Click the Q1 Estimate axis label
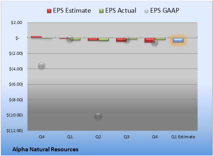213x156 pixels. pyautogui.click(x=183, y=137)
